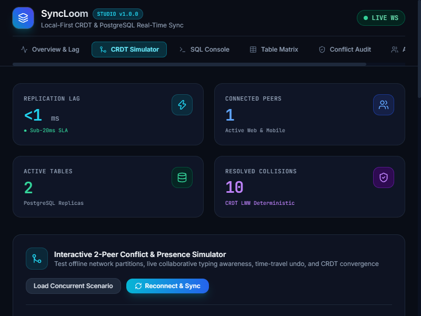Click the Test offline network partitions description
Screen dimensions: 421x316
[216, 264]
